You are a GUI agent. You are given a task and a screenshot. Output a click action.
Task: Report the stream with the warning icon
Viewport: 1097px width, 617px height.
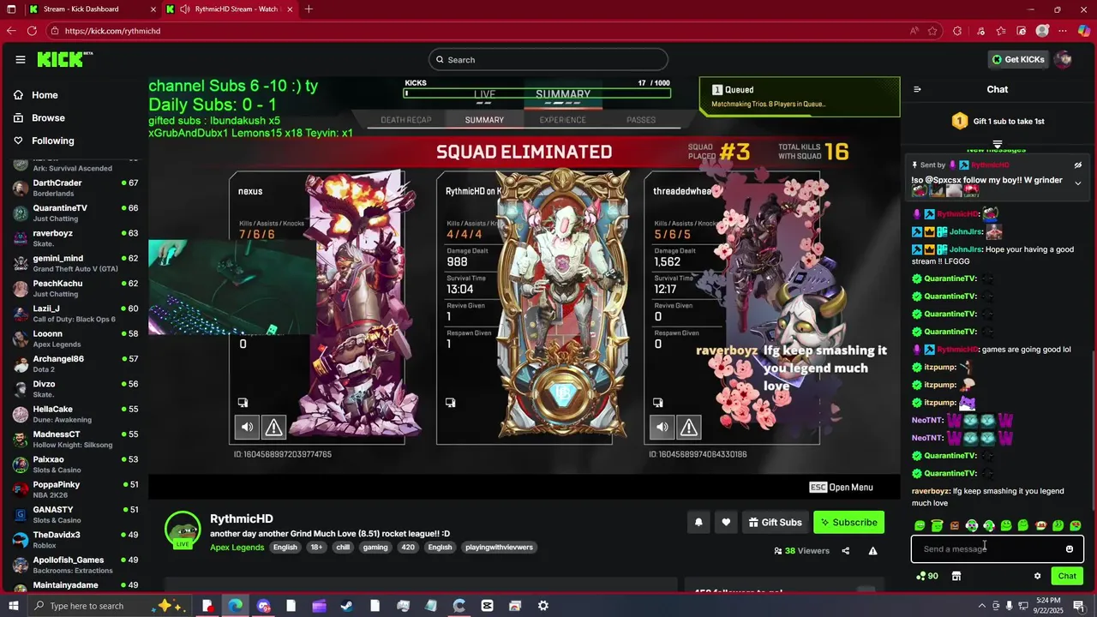click(872, 551)
